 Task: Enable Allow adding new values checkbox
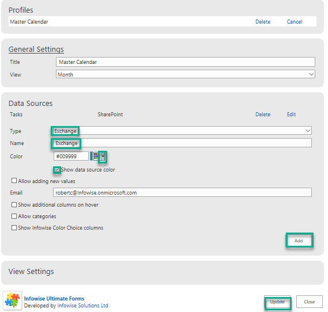point(14,181)
